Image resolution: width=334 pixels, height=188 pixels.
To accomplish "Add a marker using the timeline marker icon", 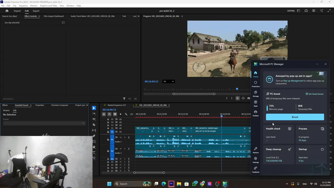I will point(120,114).
